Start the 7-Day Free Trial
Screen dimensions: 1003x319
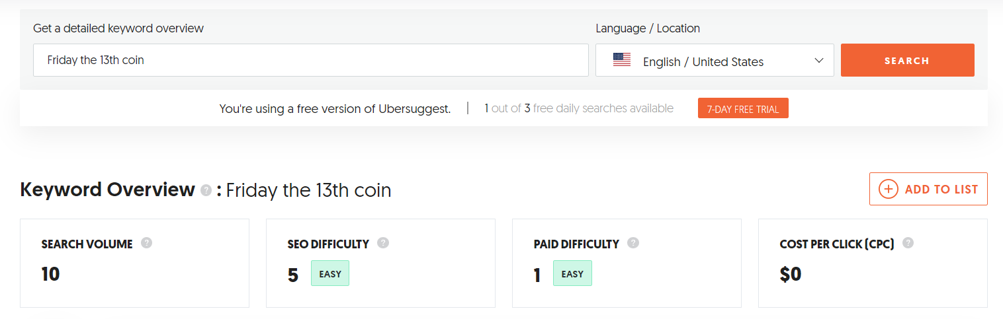(x=743, y=108)
